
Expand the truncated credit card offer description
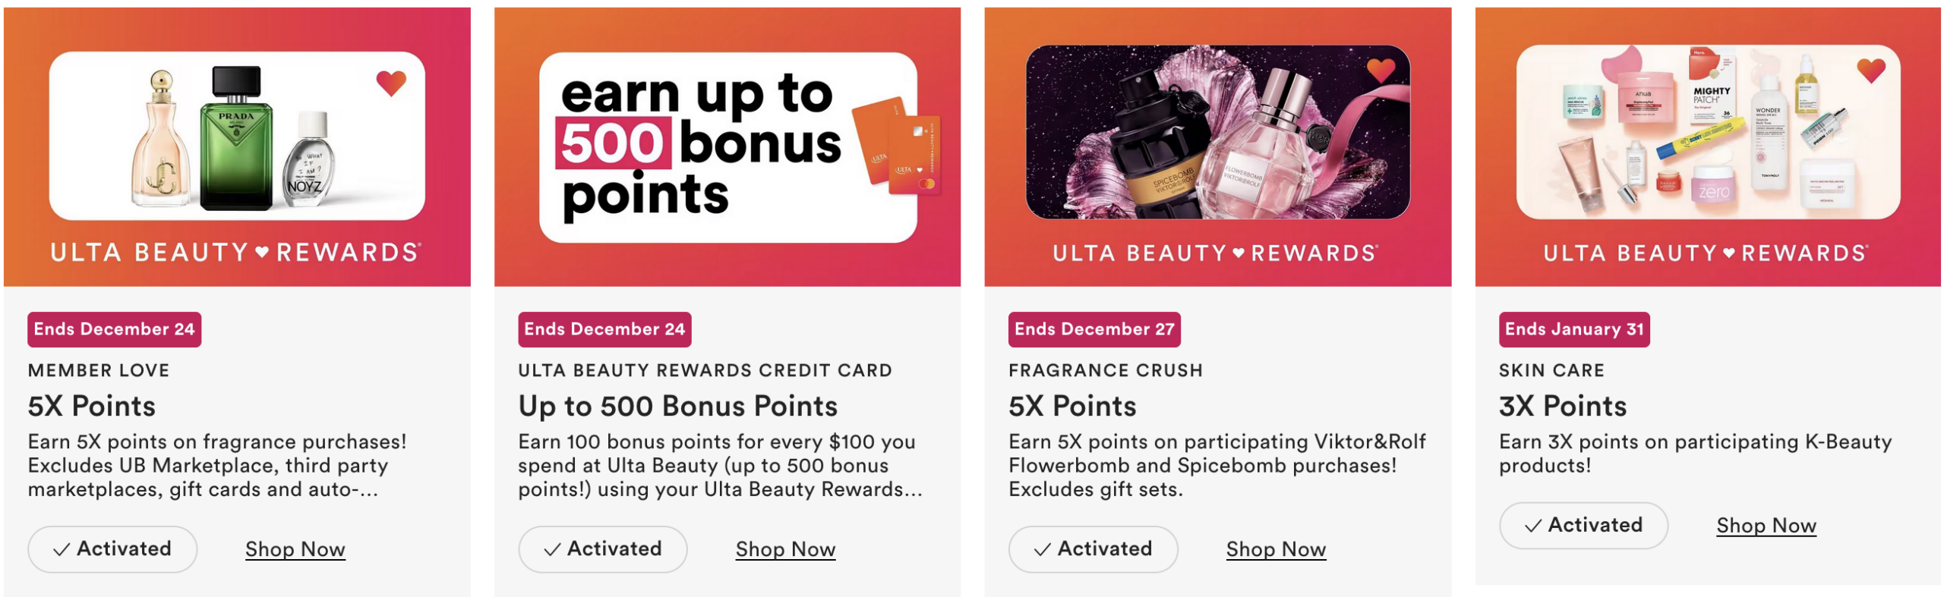coord(720,466)
